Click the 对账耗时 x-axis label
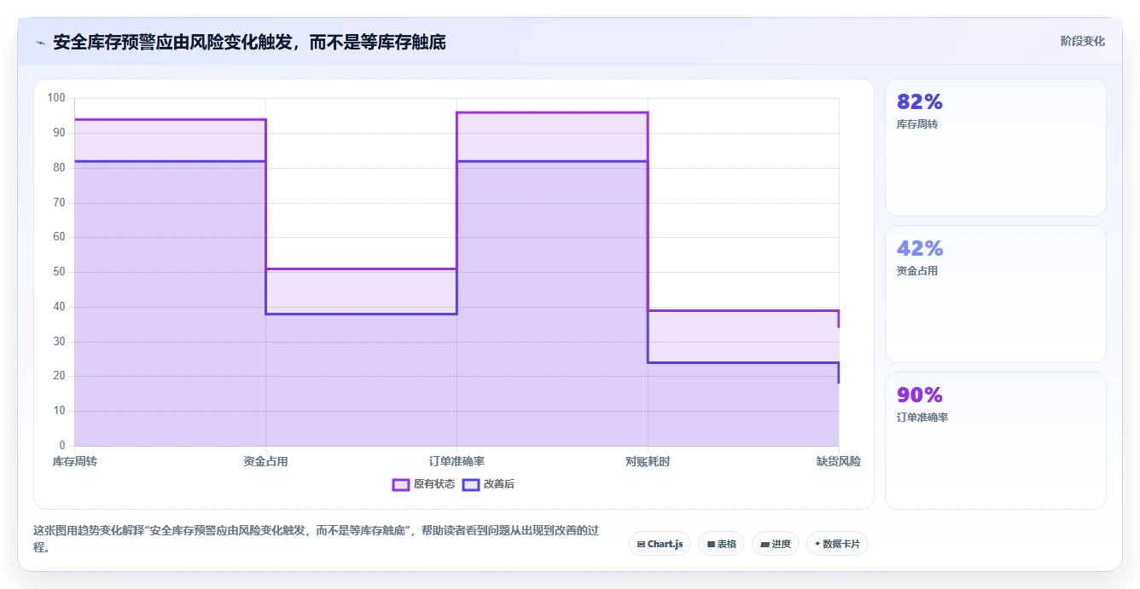Image resolution: width=1140 pixels, height=589 pixels. tap(648, 461)
